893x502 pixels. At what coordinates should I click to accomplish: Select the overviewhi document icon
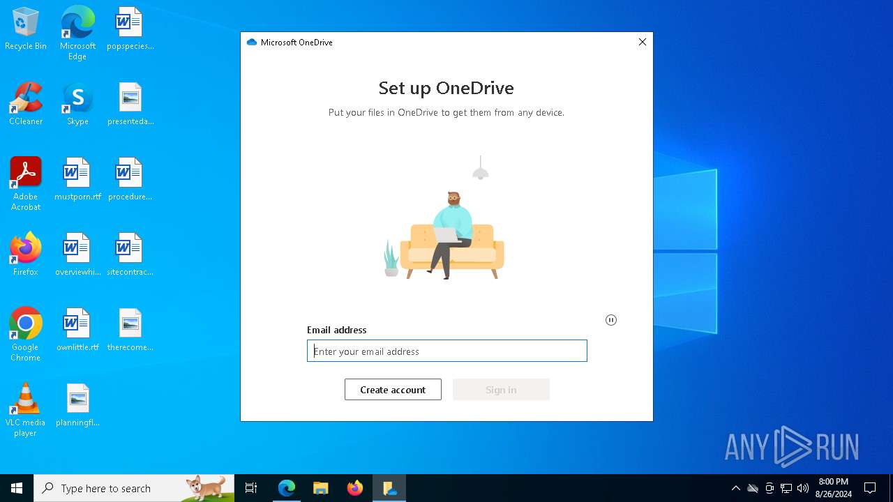[x=77, y=255]
